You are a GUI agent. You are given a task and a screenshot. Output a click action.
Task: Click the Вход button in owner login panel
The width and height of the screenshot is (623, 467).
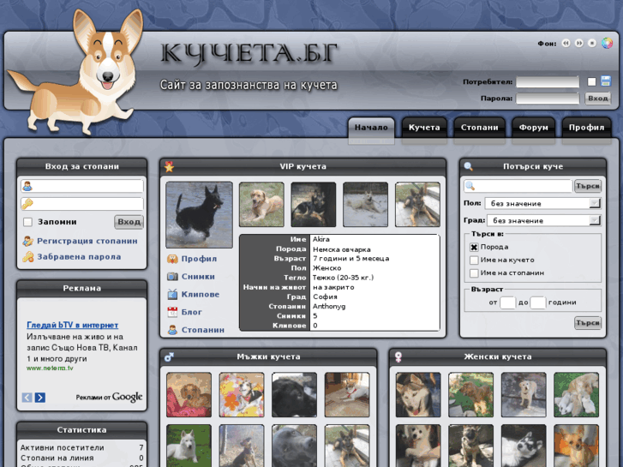(x=129, y=222)
